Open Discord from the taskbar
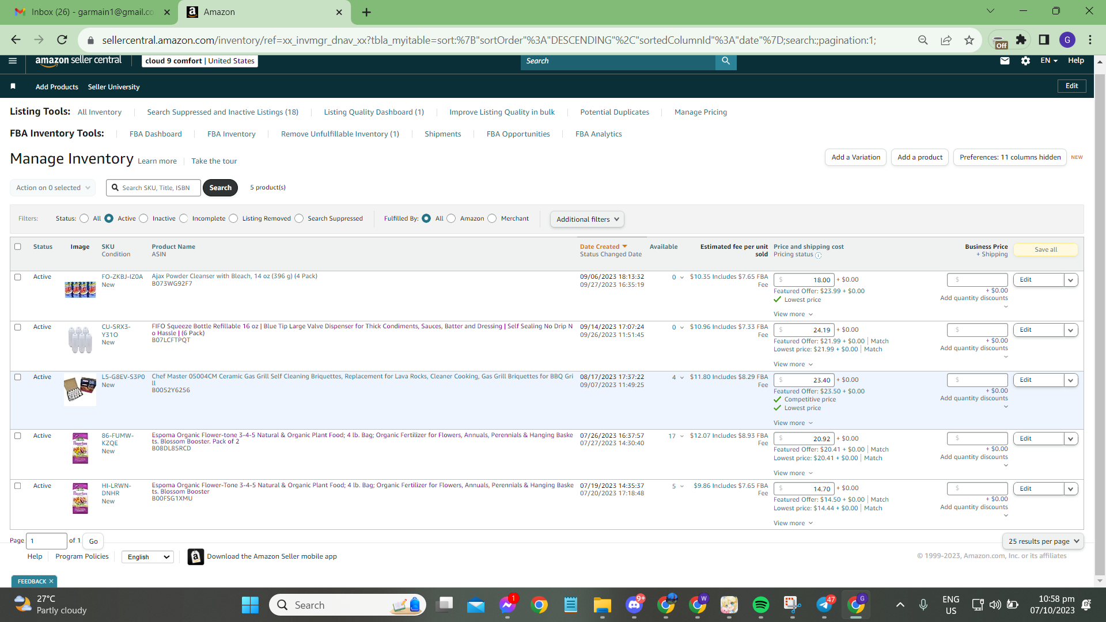 (x=634, y=605)
